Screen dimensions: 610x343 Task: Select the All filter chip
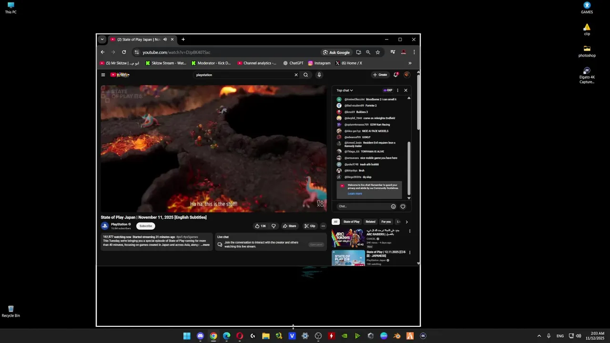pos(335,222)
